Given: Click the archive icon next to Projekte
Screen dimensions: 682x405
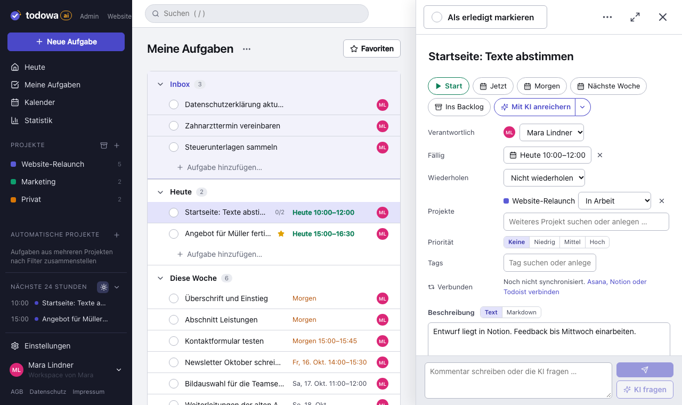Looking at the screenshot, I should coord(104,145).
